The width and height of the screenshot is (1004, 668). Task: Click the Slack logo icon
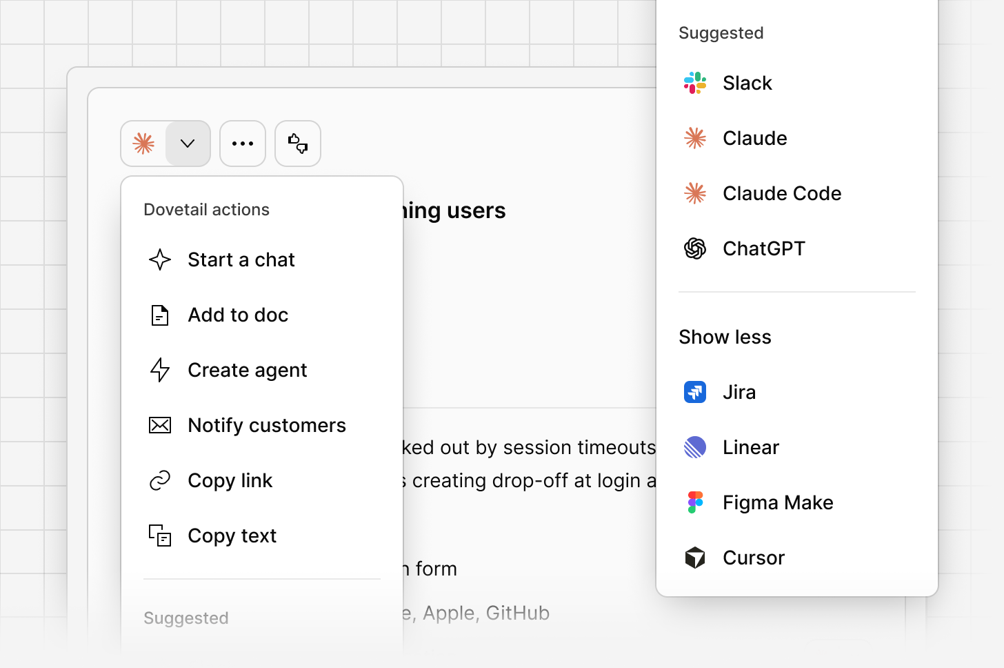(695, 83)
